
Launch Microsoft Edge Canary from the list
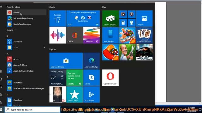point(27,18)
